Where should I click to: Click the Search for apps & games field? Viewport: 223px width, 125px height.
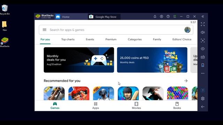pyautogui.click(x=116, y=30)
